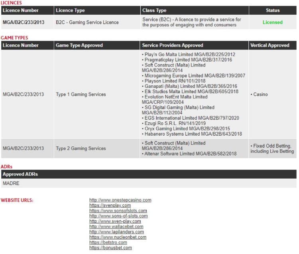The image size is (299, 254).
Task: Follow the https://betstro.com link
Action: click(x=108, y=242)
